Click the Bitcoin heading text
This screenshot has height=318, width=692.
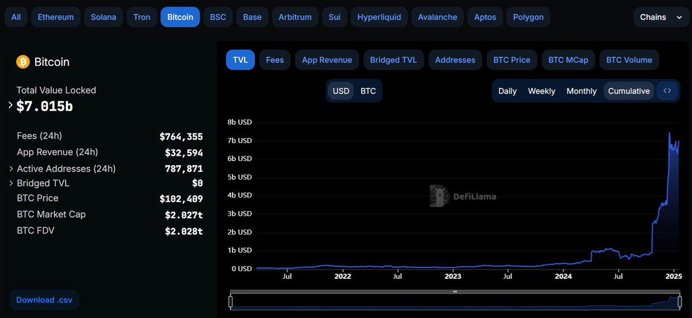52,62
